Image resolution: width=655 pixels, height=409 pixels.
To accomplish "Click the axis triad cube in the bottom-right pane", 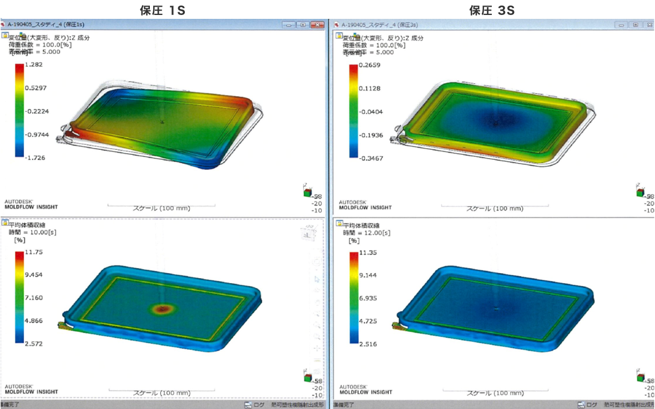I will click(x=640, y=377).
